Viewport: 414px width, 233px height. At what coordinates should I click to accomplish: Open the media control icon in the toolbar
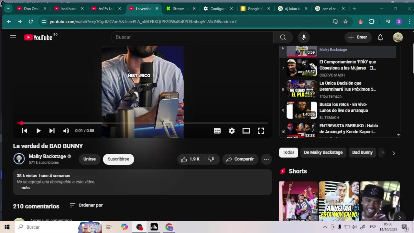click(x=388, y=22)
